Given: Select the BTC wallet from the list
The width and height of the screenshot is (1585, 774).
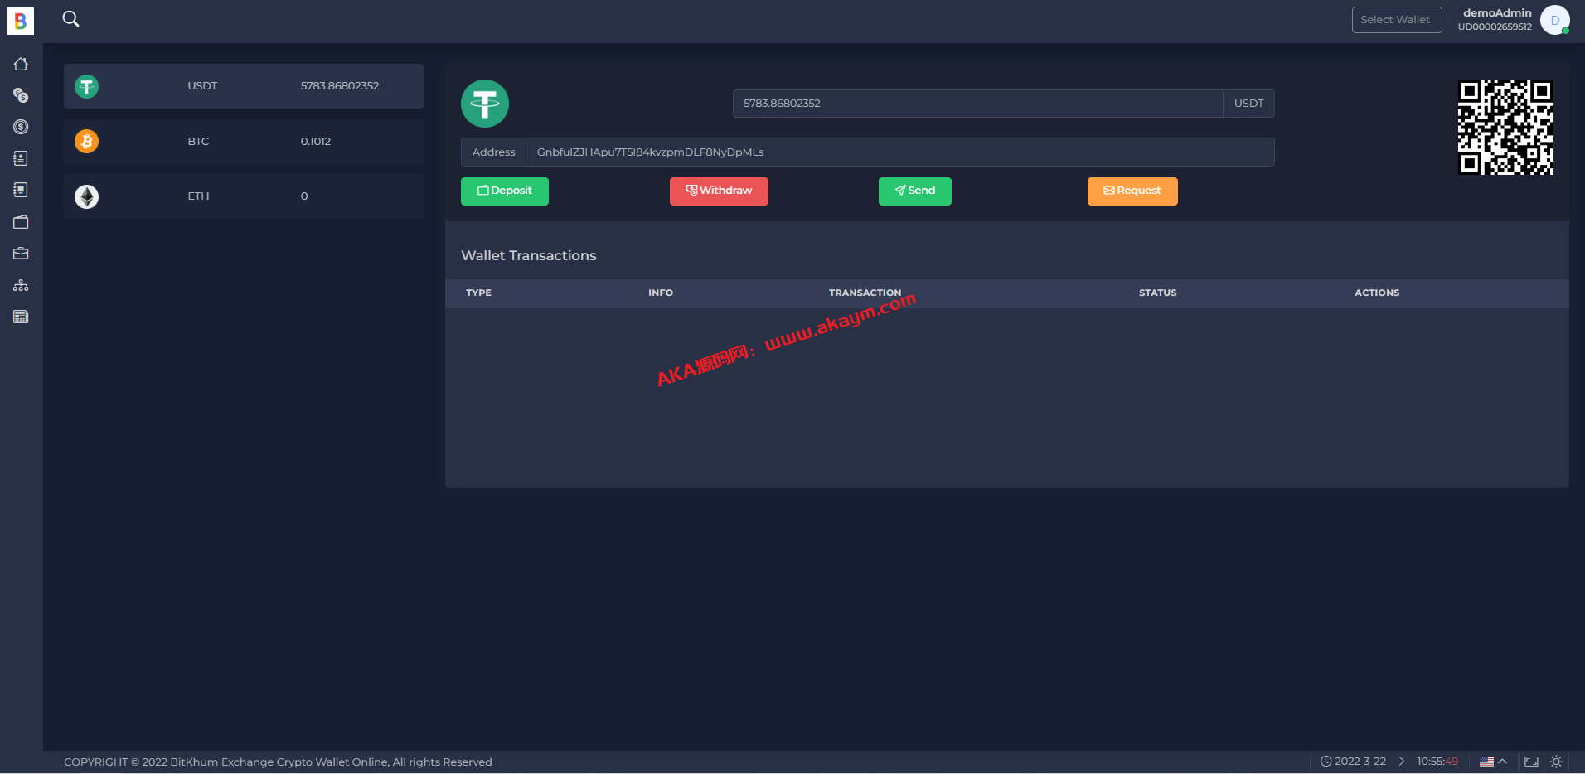Looking at the screenshot, I should [244, 142].
